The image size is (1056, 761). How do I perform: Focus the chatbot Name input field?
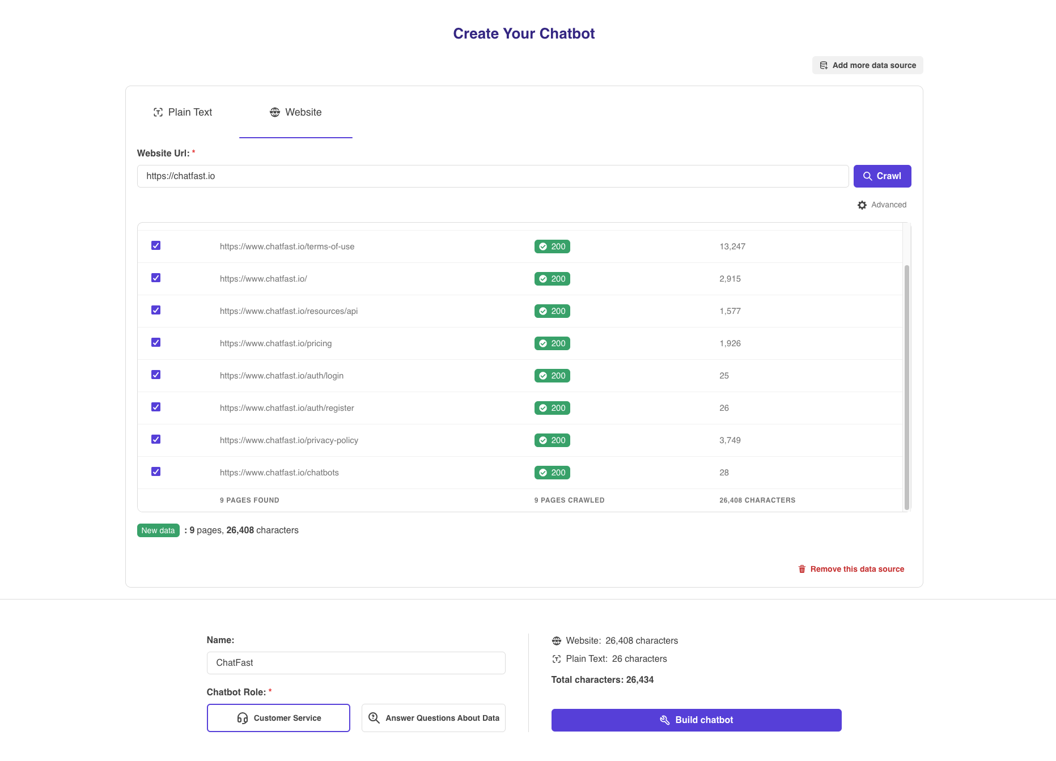356,663
